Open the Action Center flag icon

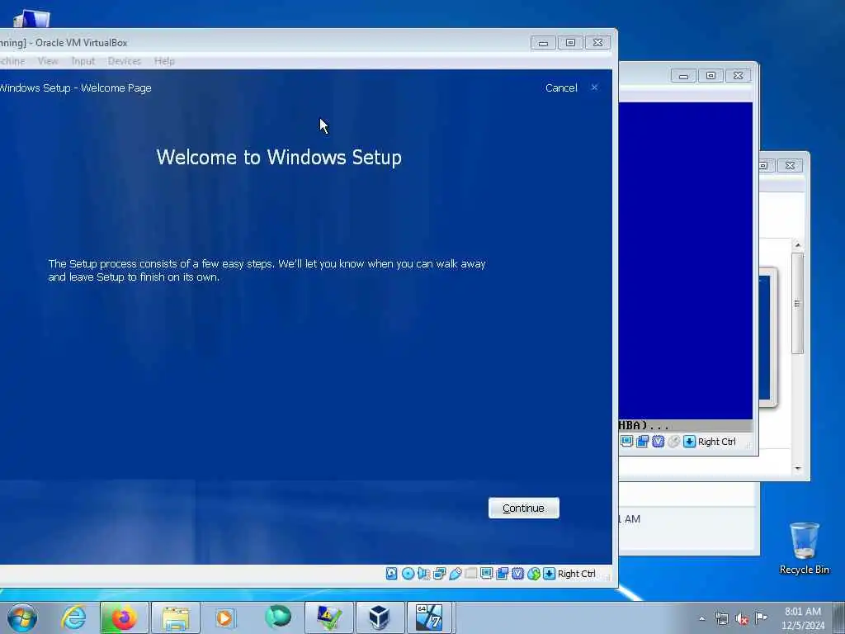761,617
